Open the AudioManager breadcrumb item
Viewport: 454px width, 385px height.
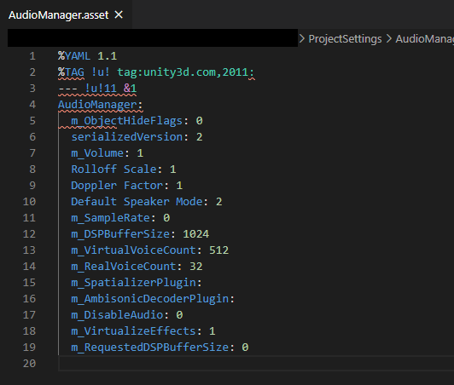424,38
